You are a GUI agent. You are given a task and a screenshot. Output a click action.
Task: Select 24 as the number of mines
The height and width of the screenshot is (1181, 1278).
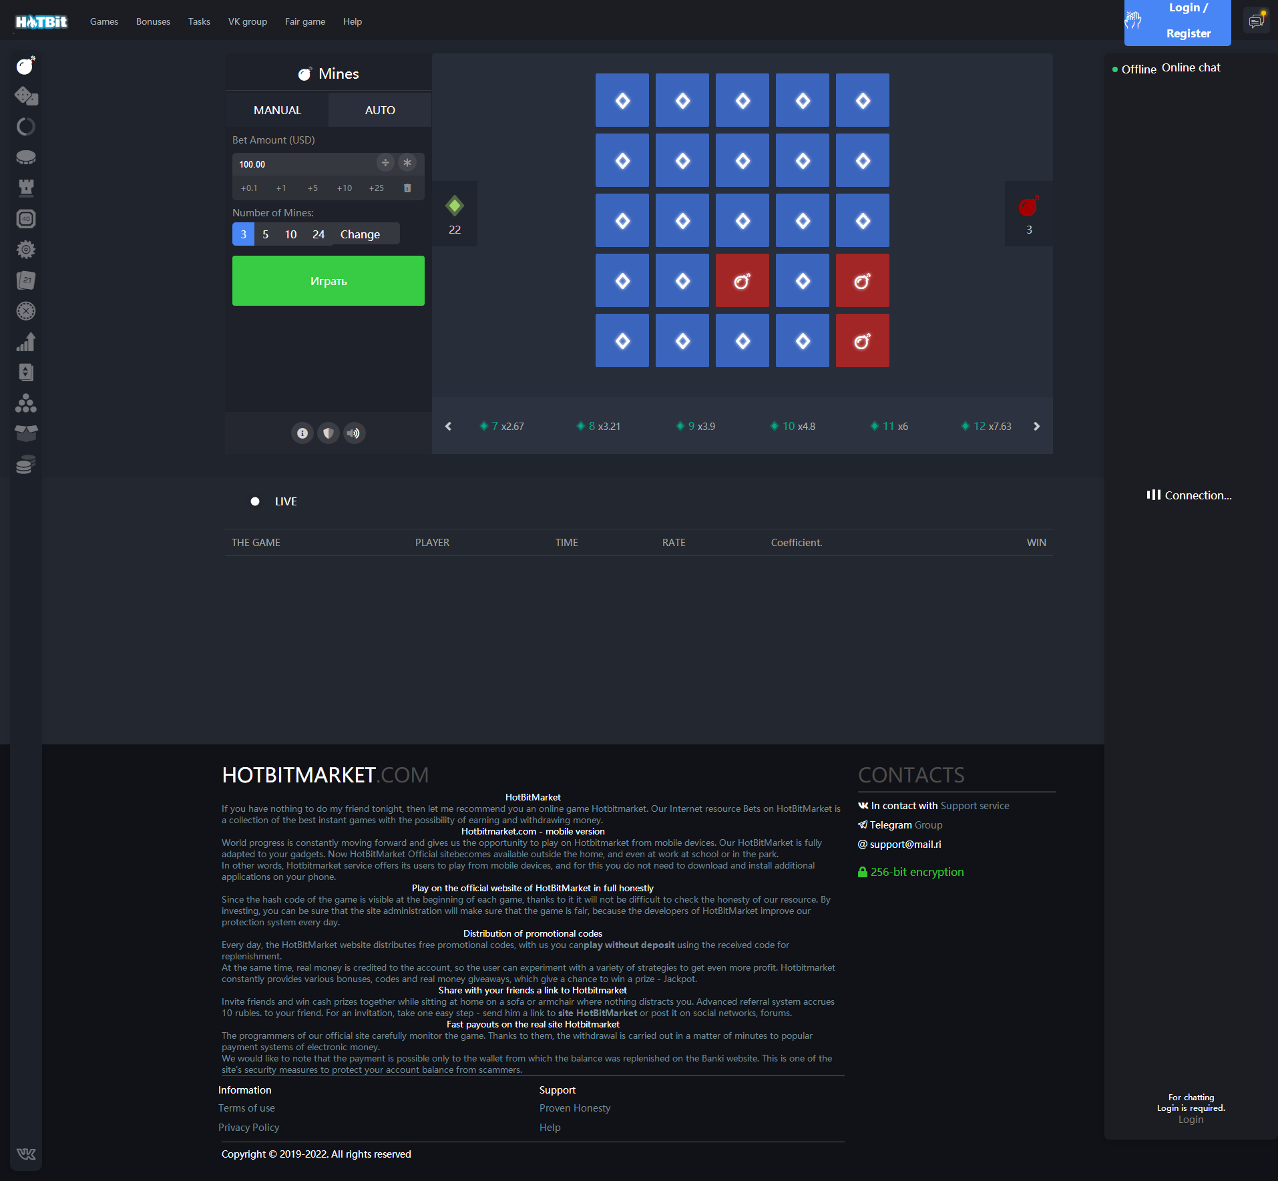[318, 234]
